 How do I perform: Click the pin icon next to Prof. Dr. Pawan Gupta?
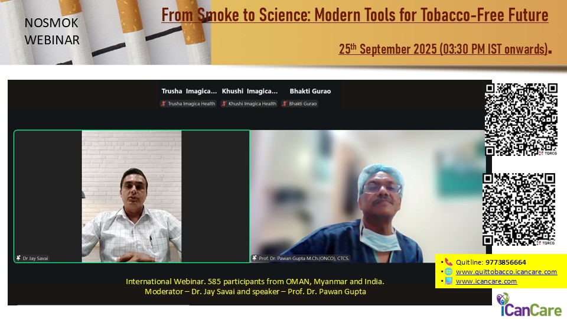click(x=255, y=258)
